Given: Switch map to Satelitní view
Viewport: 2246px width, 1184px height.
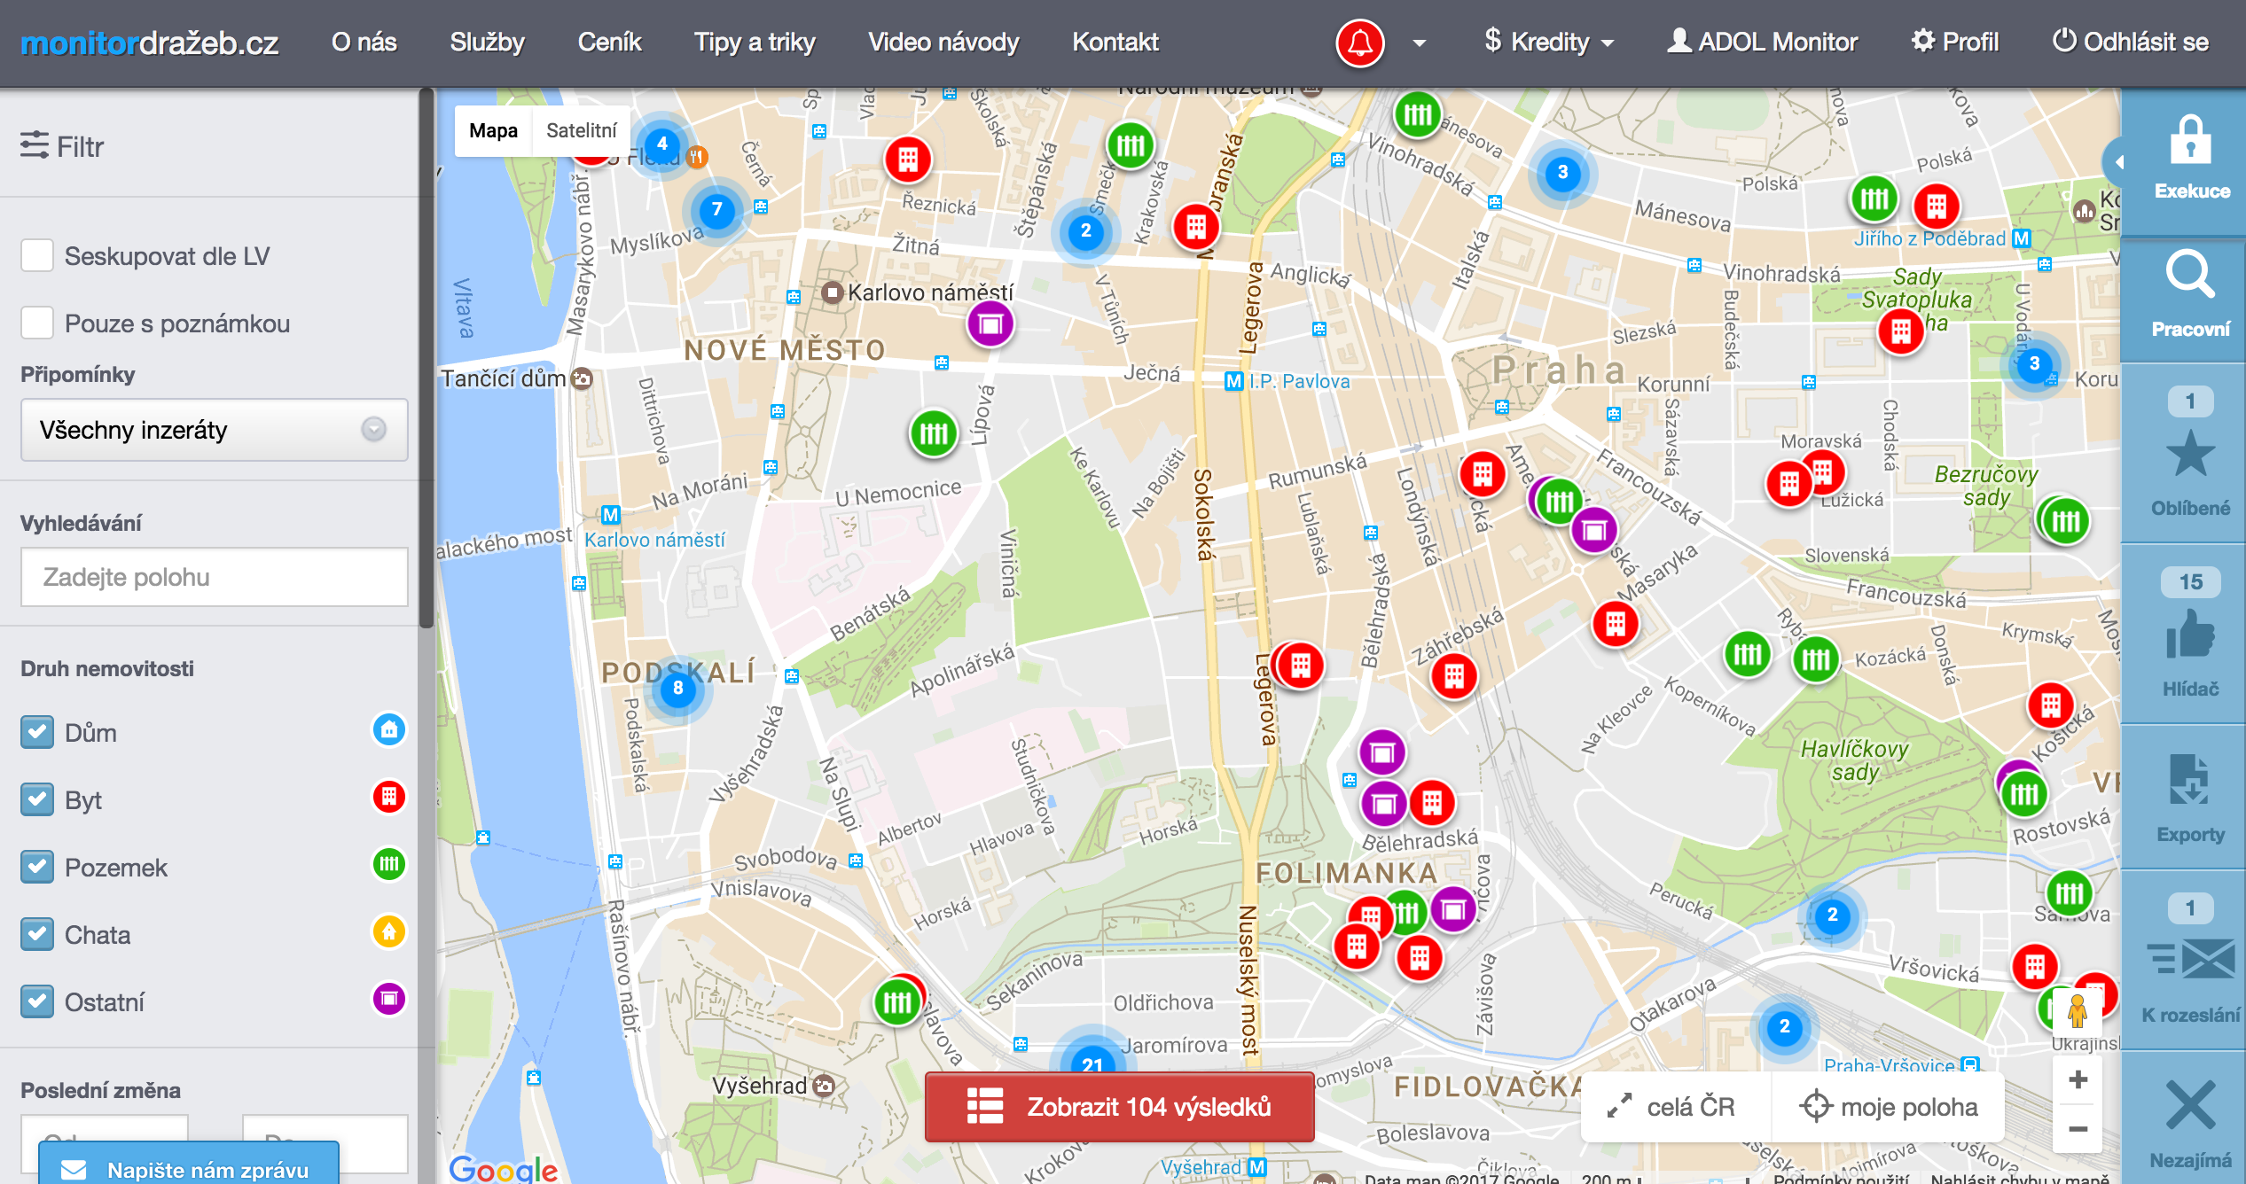Looking at the screenshot, I should click(581, 131).
